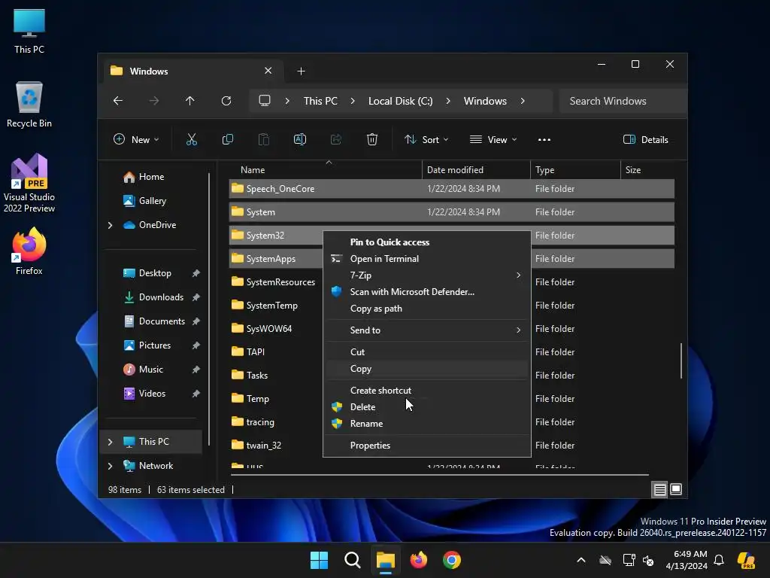Open the notifications bell

[x=719, y=560]
